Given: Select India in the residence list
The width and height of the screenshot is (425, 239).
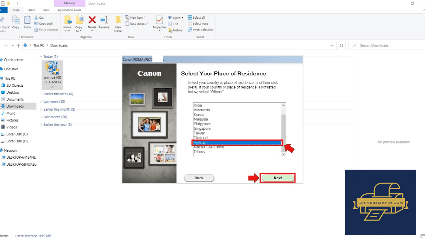Looking at the screenshot, I should pyautogui.click(x=198, y=105).
